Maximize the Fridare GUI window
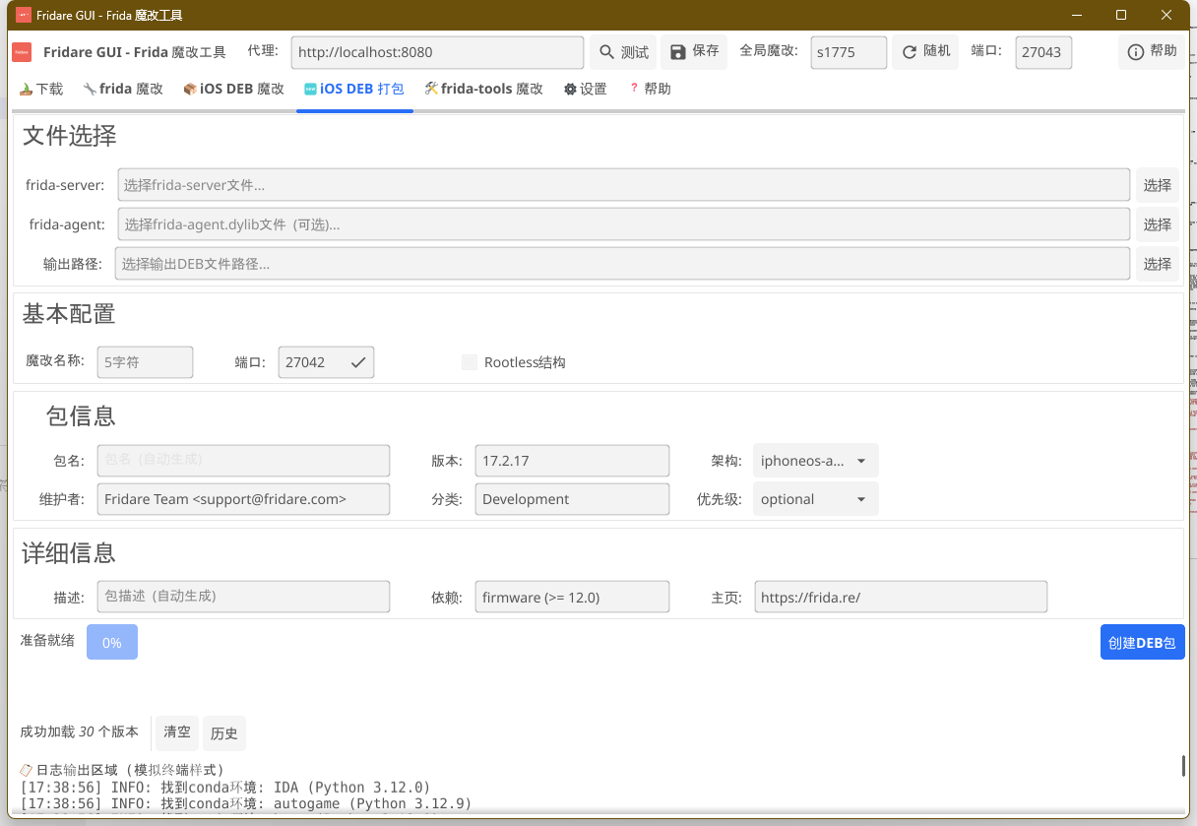This screenshot has height=826, width=1197. tap(1121, 15)
